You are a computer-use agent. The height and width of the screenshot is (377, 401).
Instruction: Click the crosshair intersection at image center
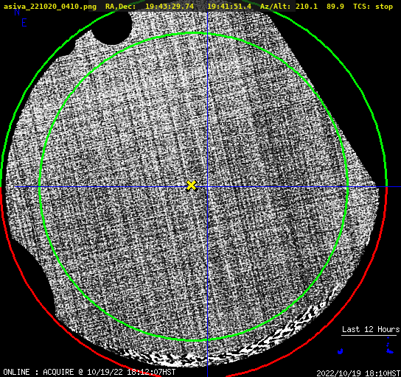click(207, 187)
